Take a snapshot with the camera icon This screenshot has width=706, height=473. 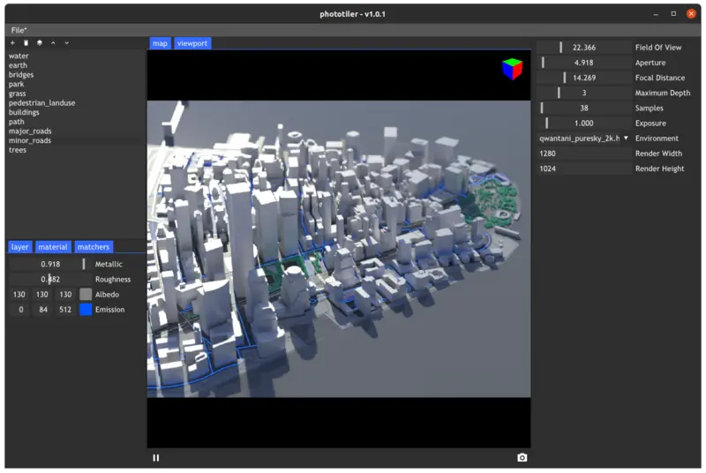[522, 458]
